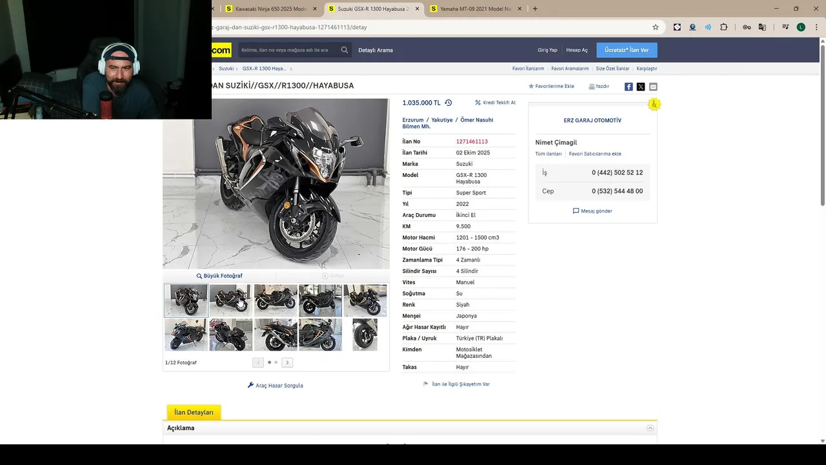Share listing on Facebook

point(629,87)
